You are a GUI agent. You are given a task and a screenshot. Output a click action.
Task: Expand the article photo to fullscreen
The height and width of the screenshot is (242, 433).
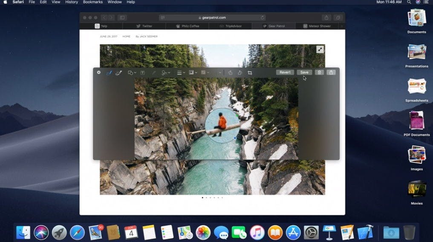[320, 50]
